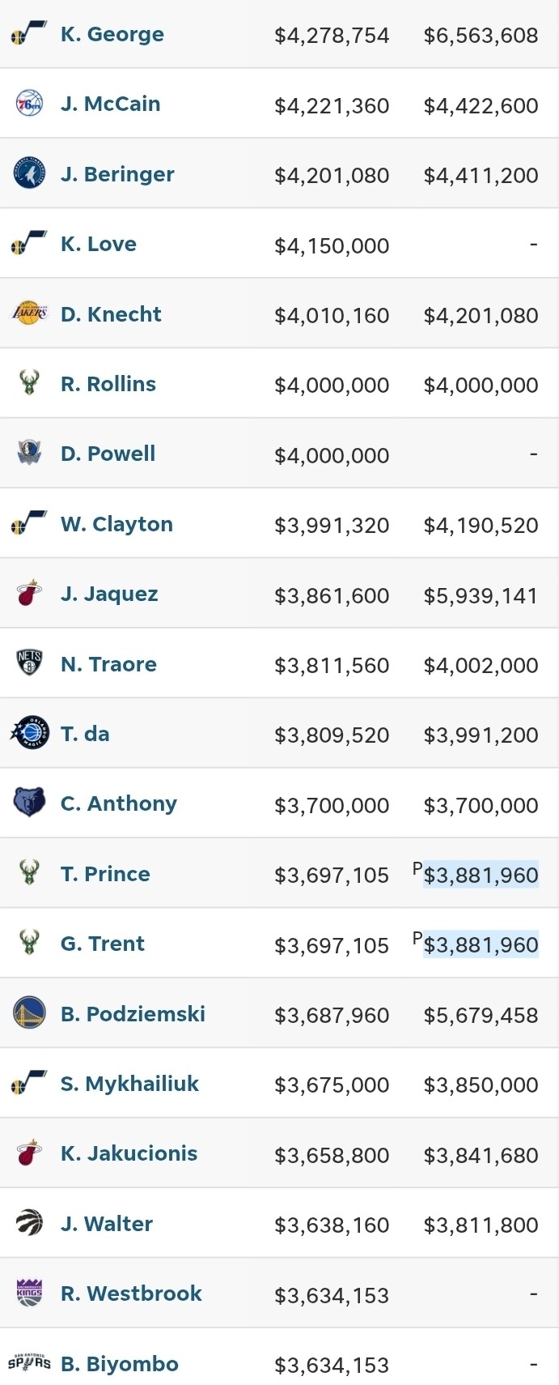
Task: Click the Magic logo beside T. da
Action: click(29, 733)
